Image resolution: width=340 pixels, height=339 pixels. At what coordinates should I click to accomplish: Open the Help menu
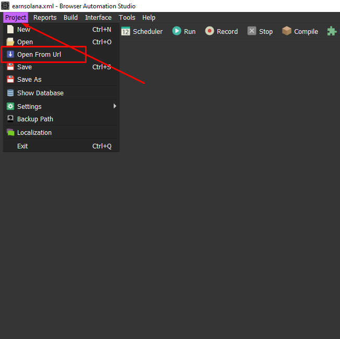pos(149,18)
